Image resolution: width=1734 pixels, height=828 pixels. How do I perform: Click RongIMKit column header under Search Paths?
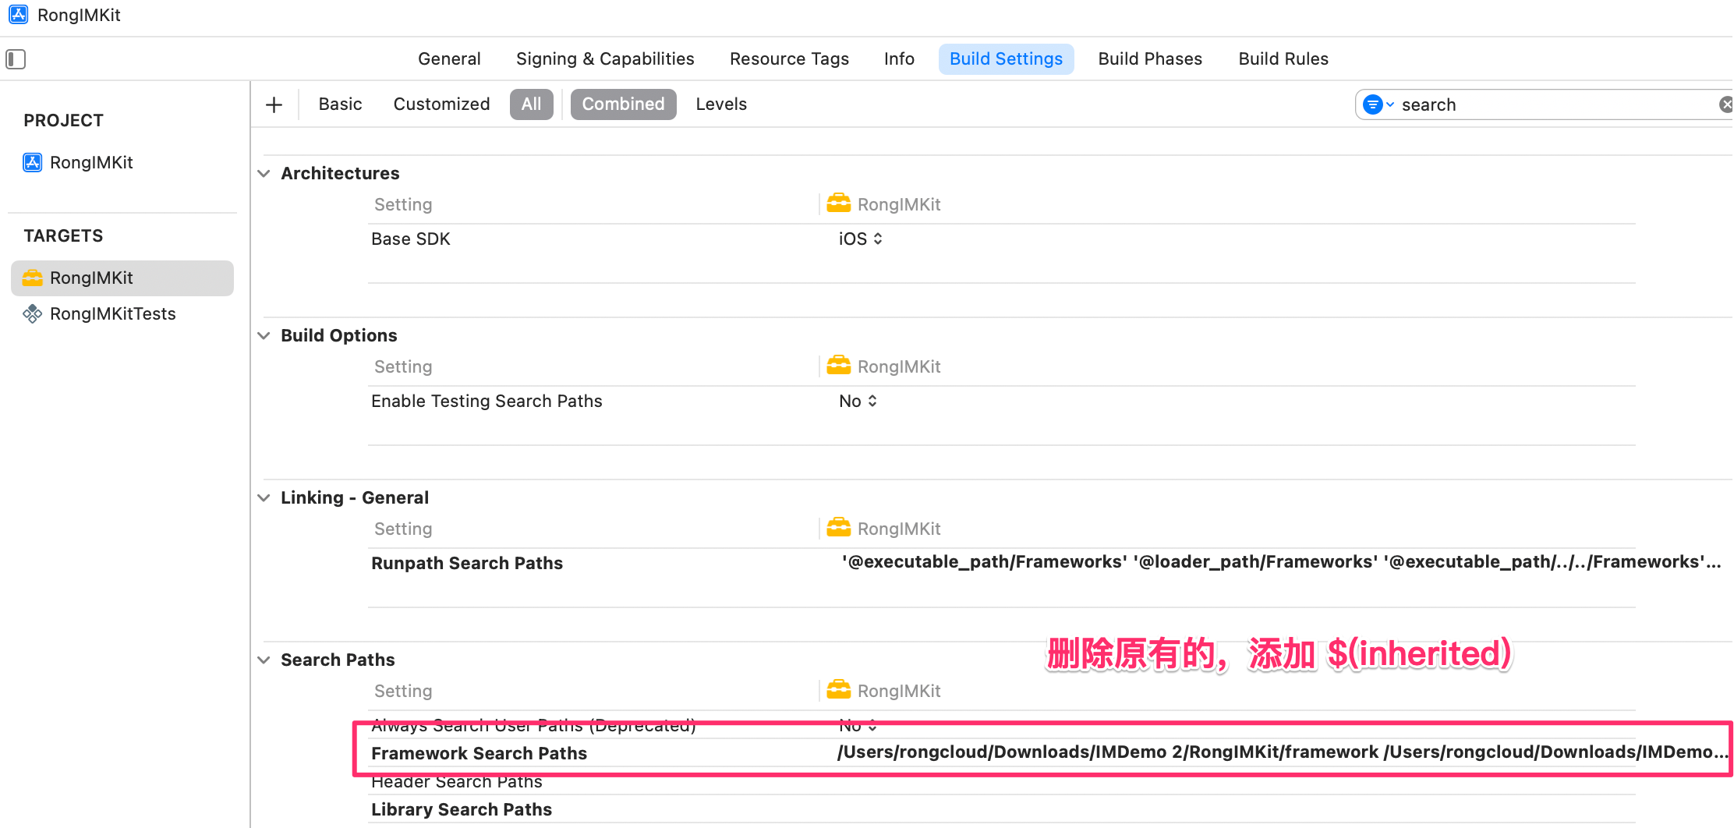(883, 691)
